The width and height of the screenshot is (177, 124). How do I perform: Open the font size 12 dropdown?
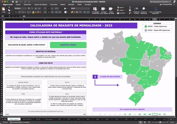tap(33, 8)
